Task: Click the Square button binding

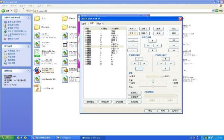Action: point(133,29)
